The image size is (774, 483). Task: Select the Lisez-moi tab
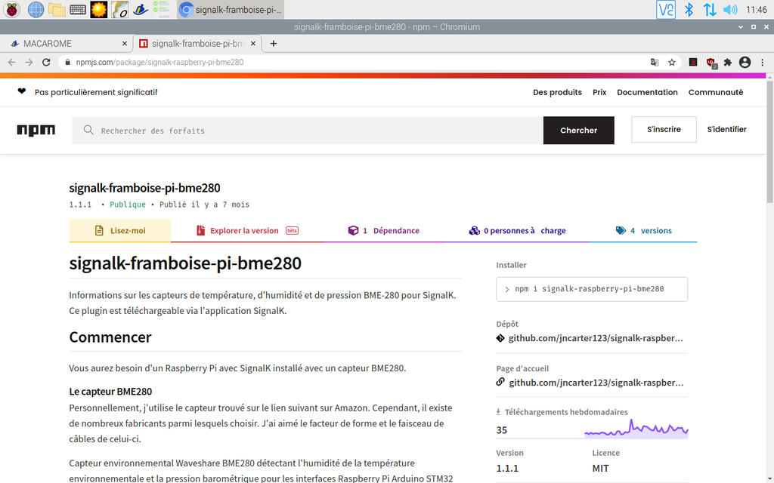click(120, 231)
